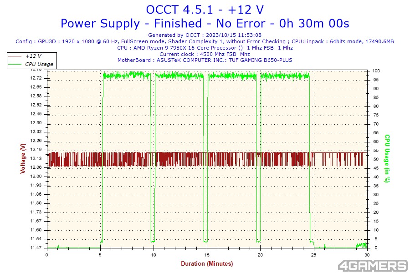Click the 'Voltage (V)' axis label

(x=23, y=158)
